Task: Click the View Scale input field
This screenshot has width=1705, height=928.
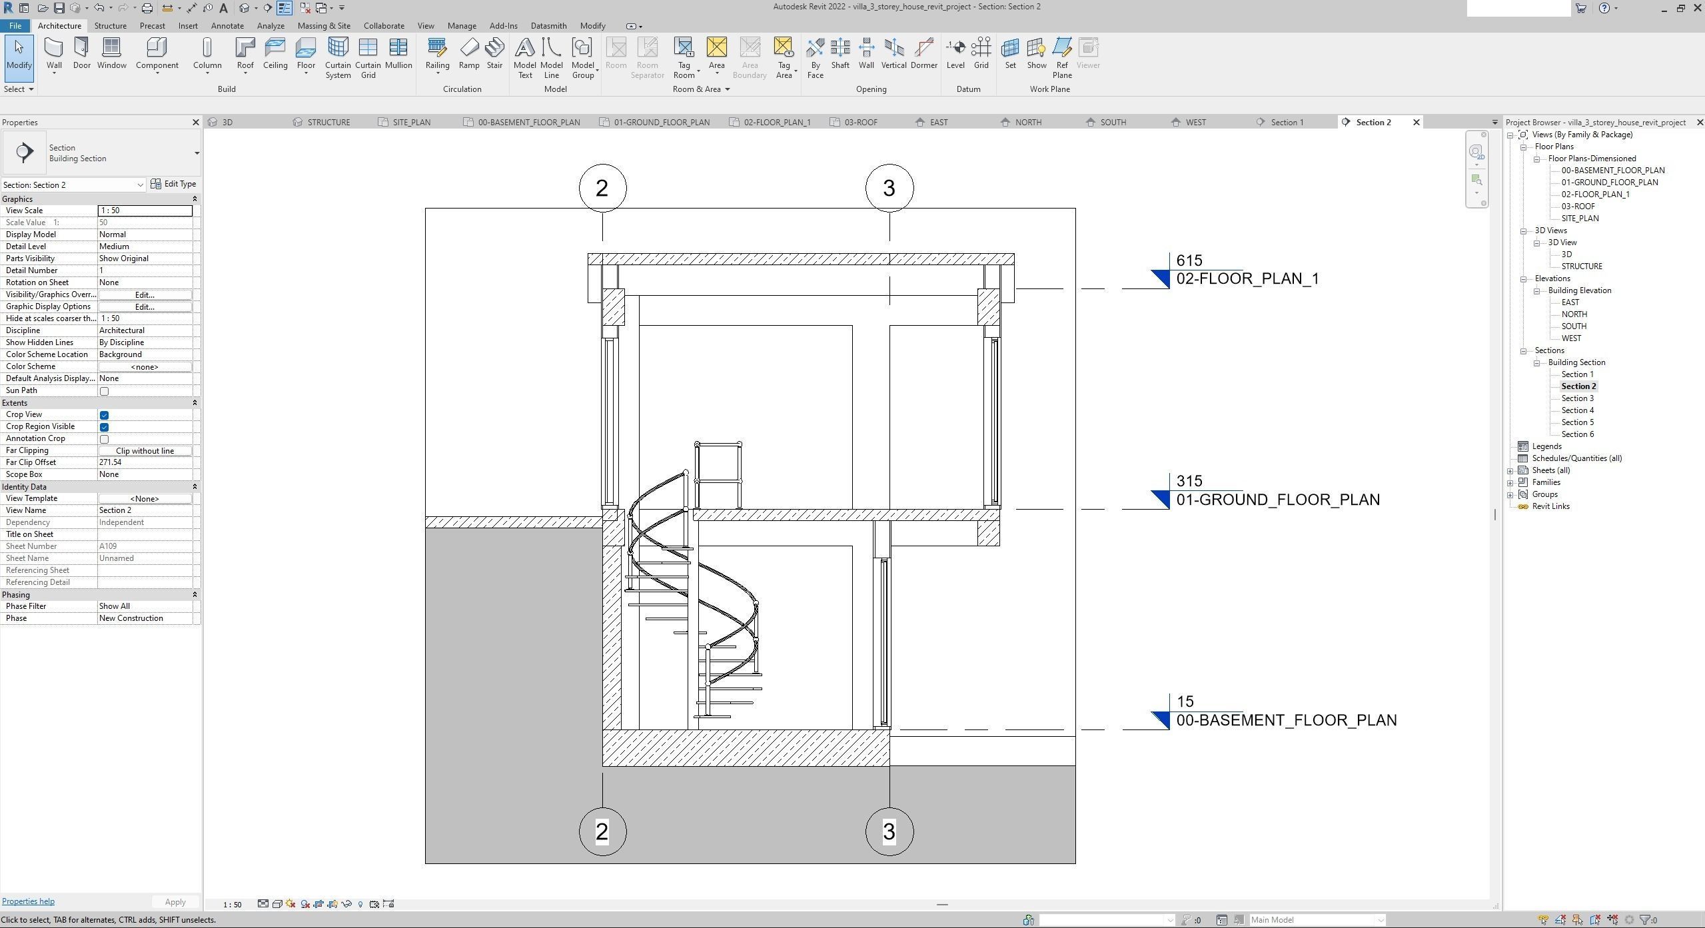Action: point(145,211)
